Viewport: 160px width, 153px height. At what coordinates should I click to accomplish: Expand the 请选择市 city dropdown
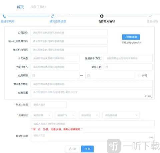tap(65, 115)
